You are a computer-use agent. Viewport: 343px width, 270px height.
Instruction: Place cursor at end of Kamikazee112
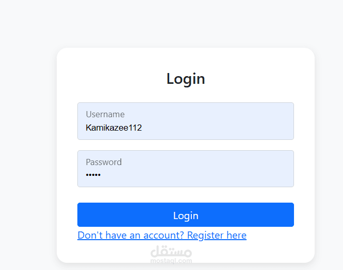click(142, 128)
